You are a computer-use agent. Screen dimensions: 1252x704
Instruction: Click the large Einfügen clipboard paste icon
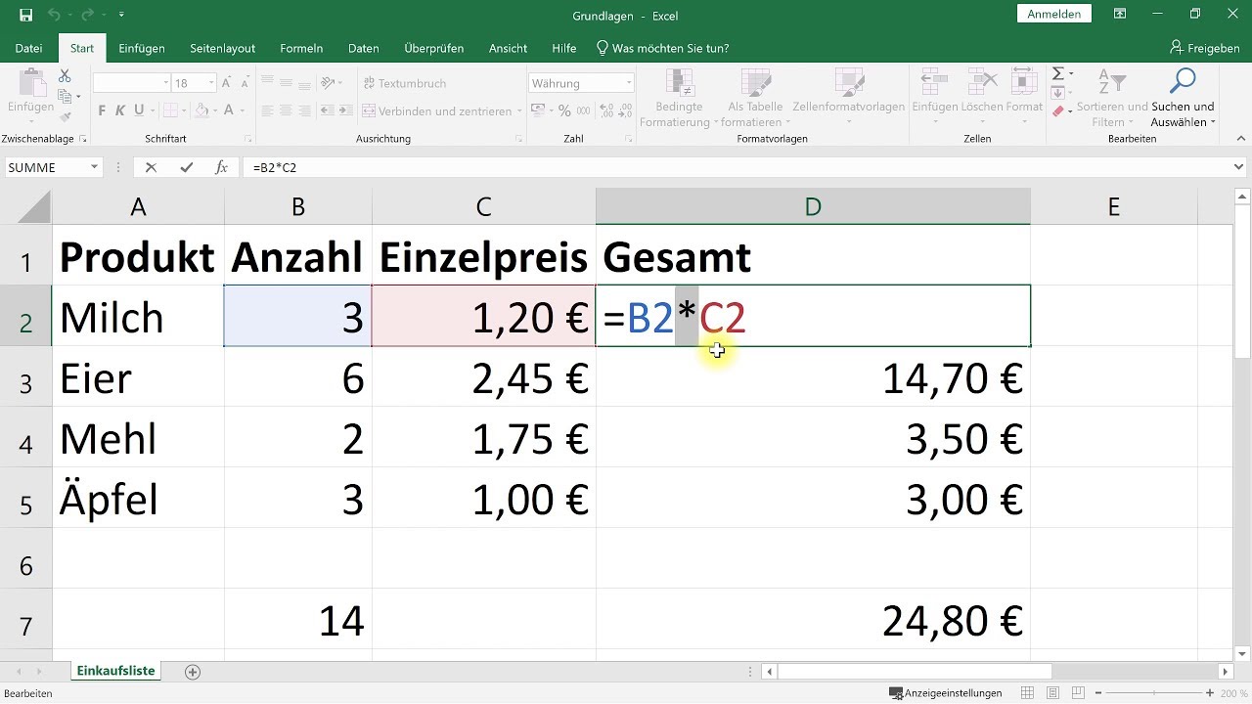coord(31,83)
